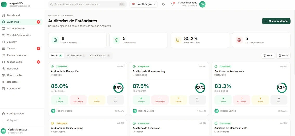Viewport: 295px width, 136px height.
Task: Click RC avatar on aud-001 card
Action: pos(53,111)
